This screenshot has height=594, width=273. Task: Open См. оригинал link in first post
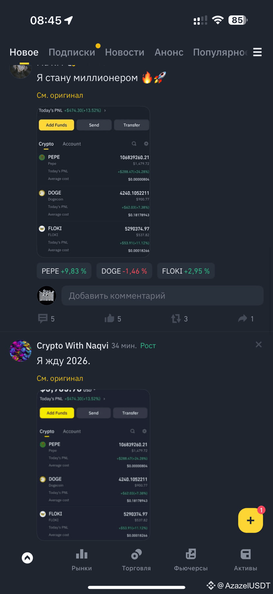tap(60, 95)
